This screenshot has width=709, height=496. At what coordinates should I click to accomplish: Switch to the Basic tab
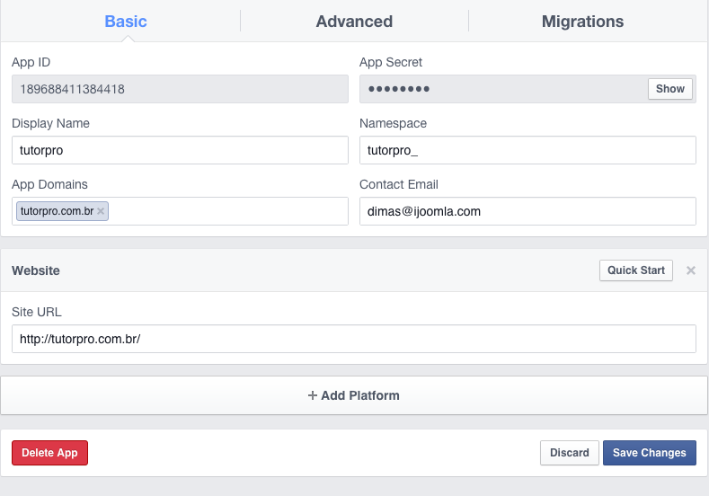pos(126,22)
